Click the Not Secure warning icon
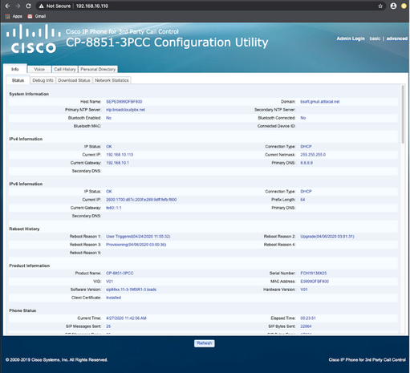The height and width of the screenshot is (373, 410). [x=41, y=6]
